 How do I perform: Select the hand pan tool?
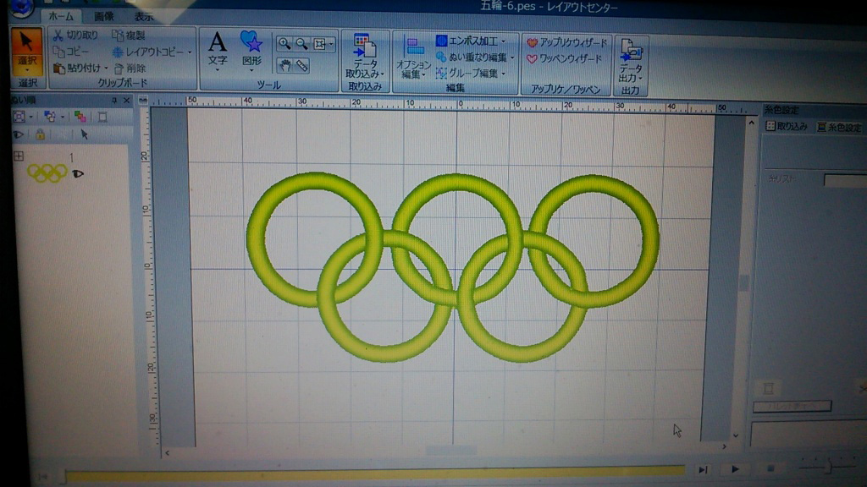(284, 65)
